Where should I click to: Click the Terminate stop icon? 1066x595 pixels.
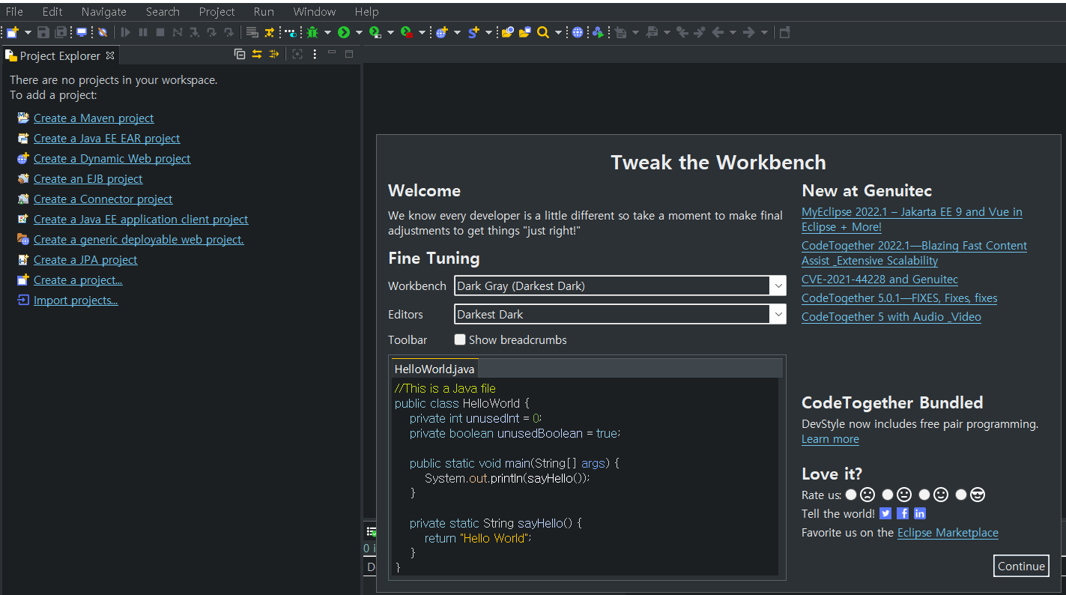(160, 32)
